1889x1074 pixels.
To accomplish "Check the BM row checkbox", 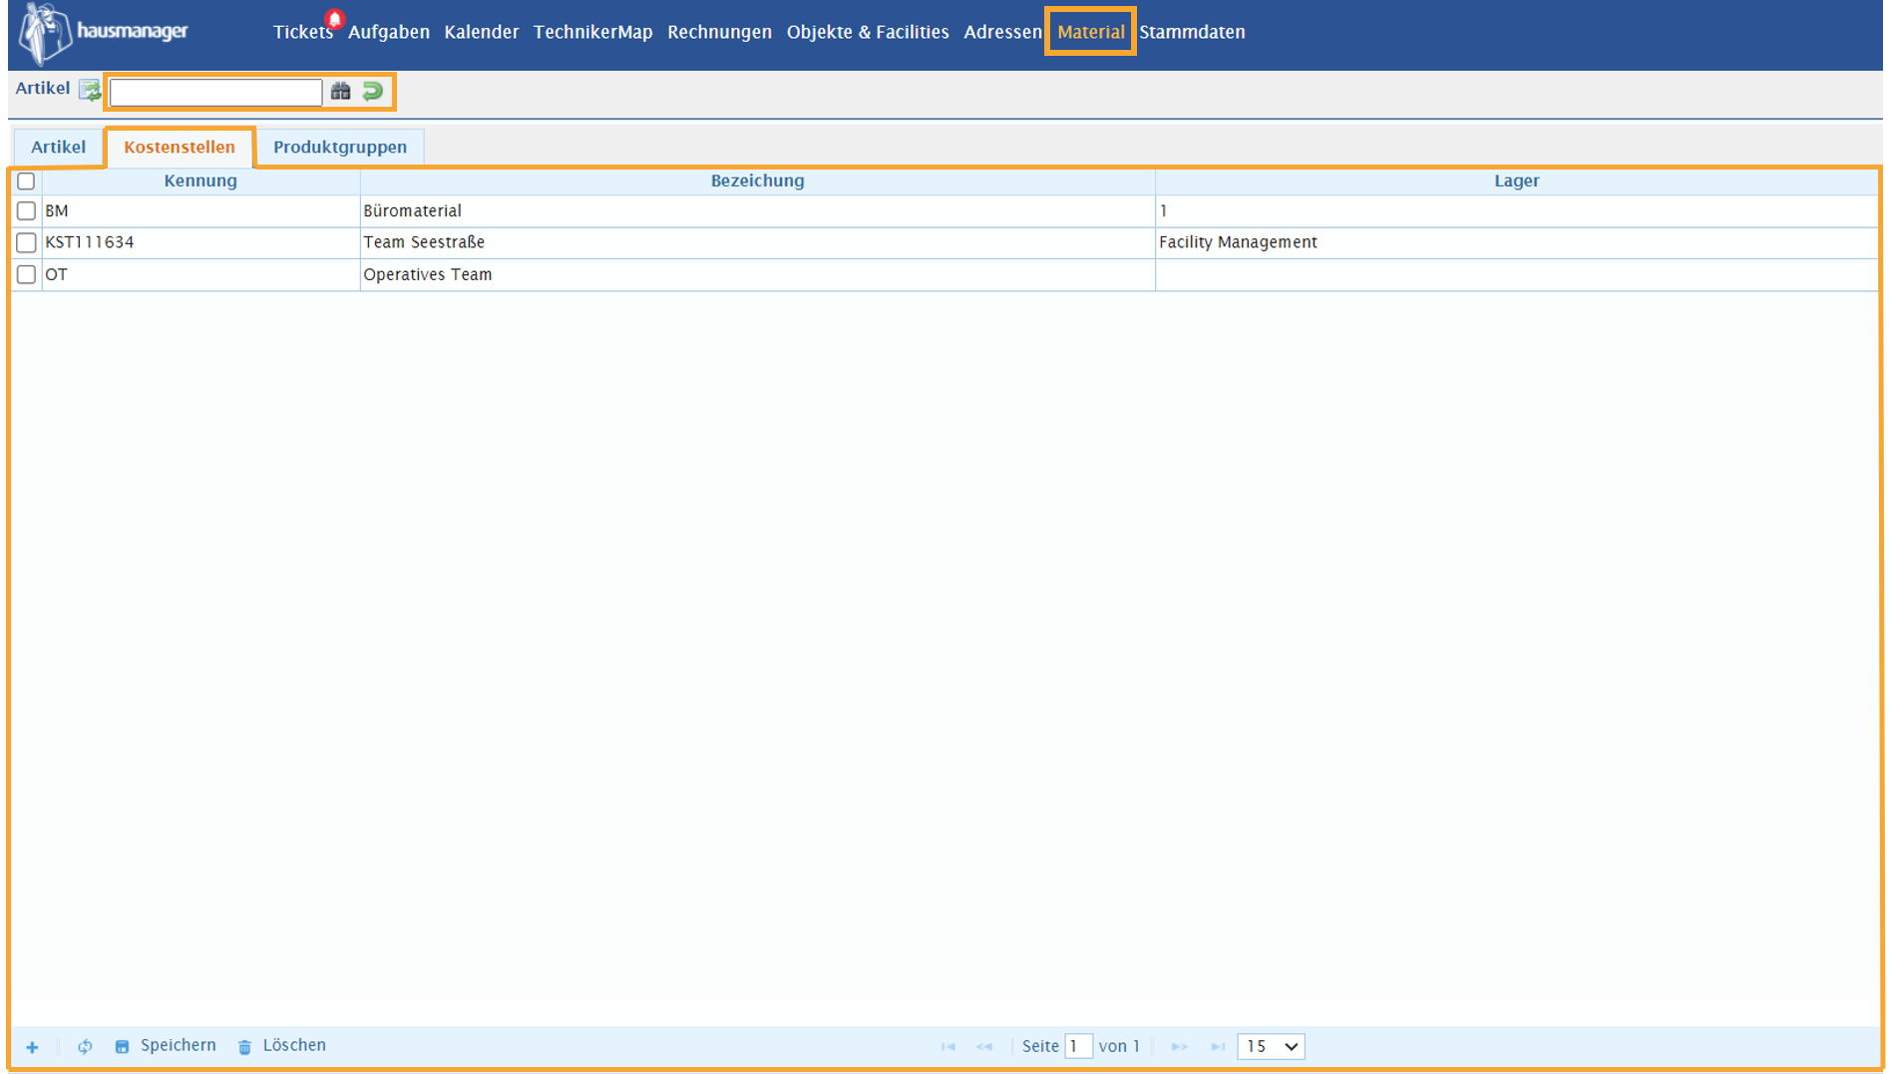I will pos(26,210).
